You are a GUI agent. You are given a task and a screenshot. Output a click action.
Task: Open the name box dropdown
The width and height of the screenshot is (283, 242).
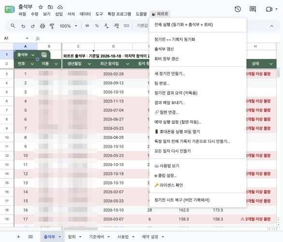pos(27,38)
